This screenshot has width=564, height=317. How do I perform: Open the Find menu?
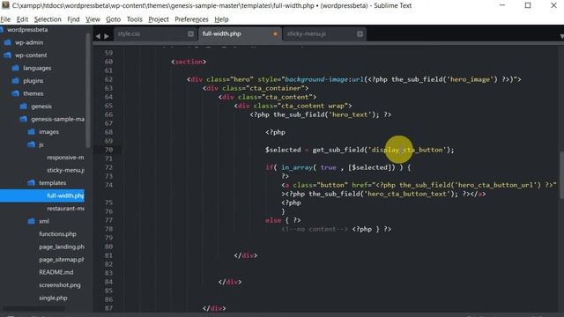(x=73, y=19)
